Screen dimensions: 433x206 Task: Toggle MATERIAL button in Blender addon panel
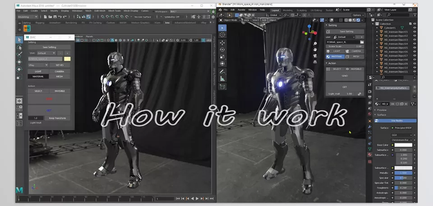[x=335, y=56]
